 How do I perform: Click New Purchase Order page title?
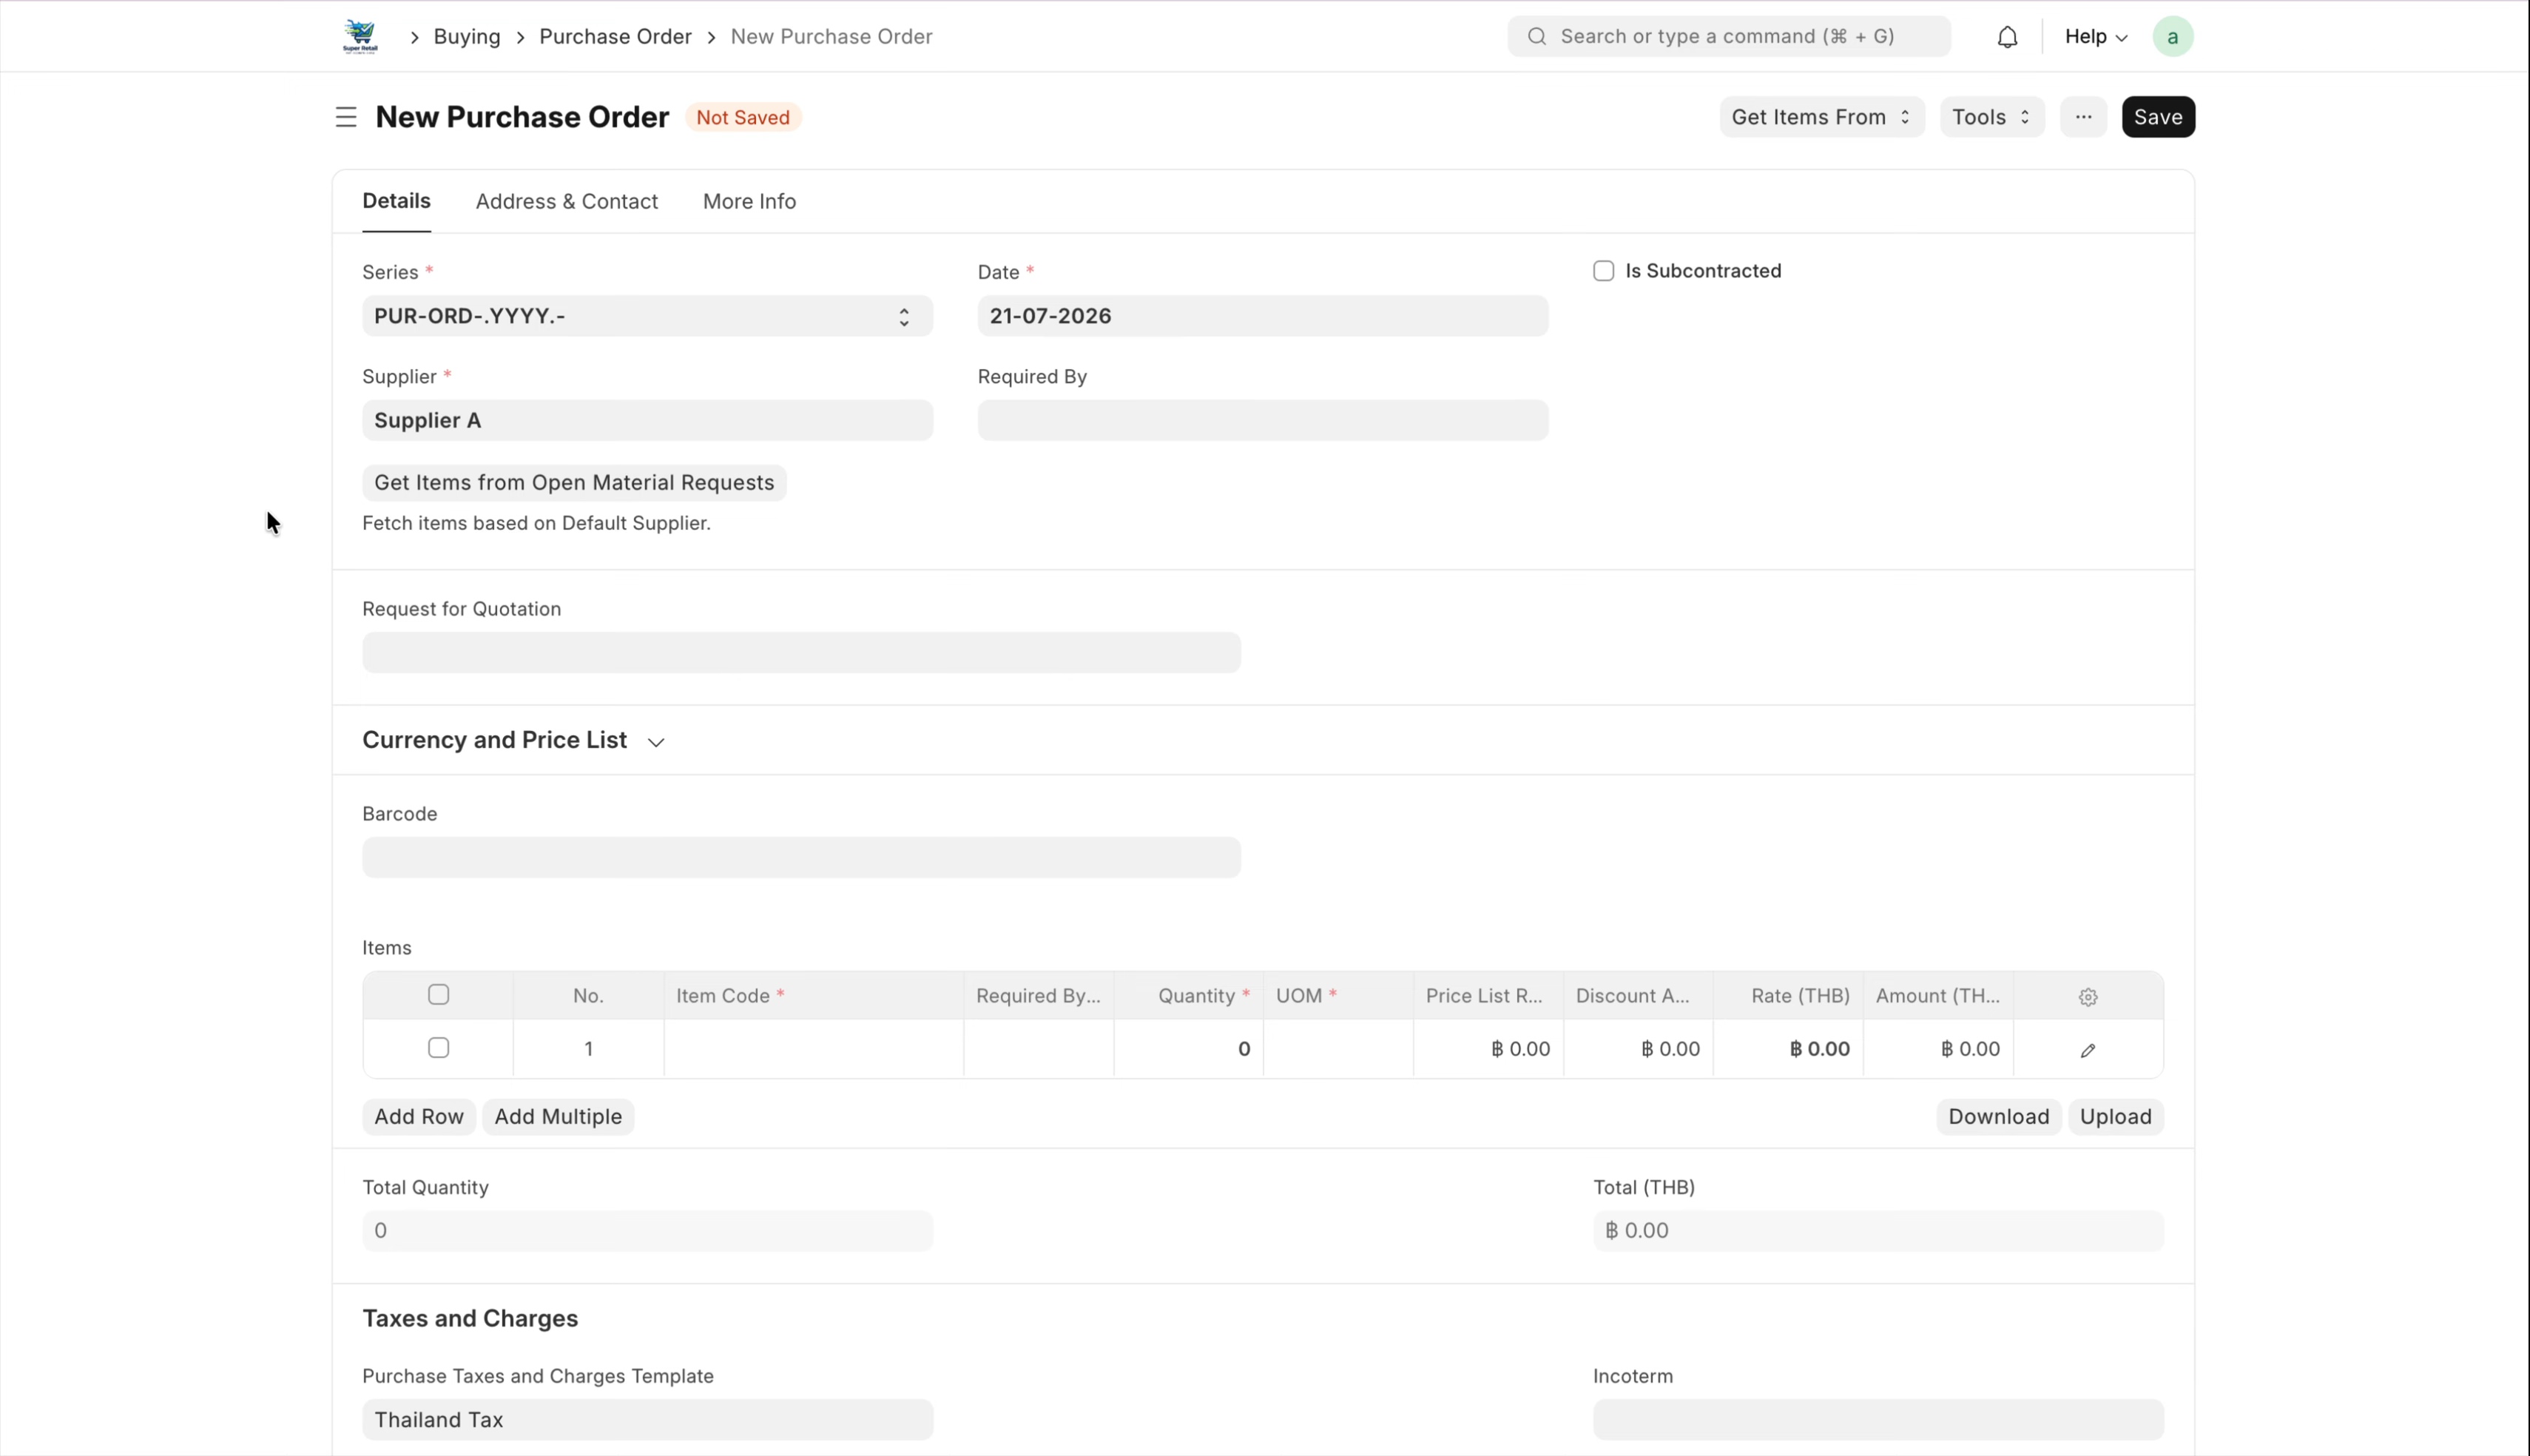tap(522, 117)
